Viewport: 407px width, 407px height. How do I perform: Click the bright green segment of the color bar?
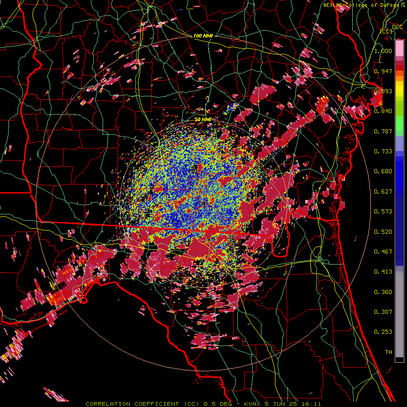coord(399,123)
